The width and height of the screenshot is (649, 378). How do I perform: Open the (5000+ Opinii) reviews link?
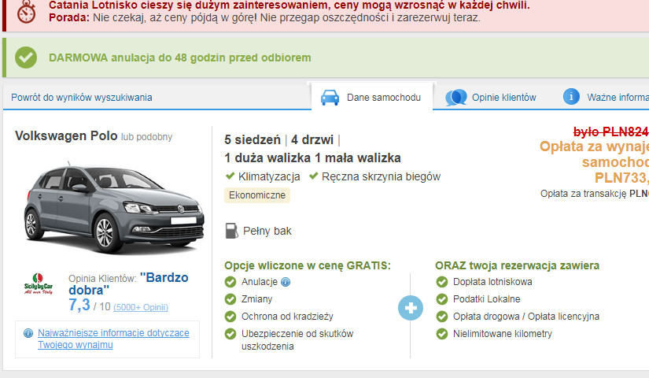(141, 308)
